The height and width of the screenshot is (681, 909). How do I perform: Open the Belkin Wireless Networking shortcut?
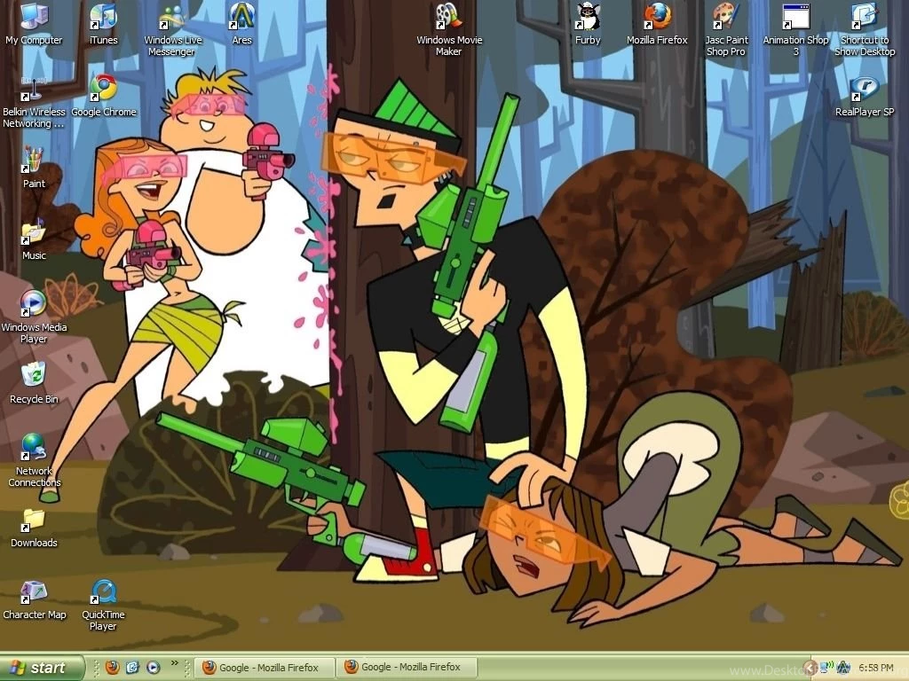tap(34, 102)
